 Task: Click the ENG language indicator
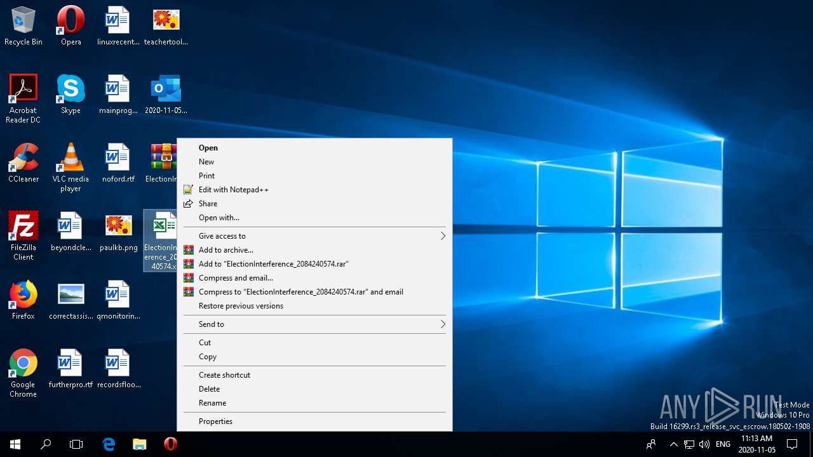(x=723, y=444)
